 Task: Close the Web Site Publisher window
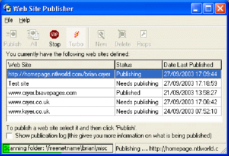(x=220, y=8)
